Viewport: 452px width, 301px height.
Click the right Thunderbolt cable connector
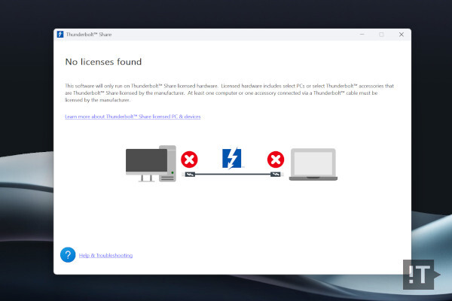pyautogui.click(x=274, y=175)
